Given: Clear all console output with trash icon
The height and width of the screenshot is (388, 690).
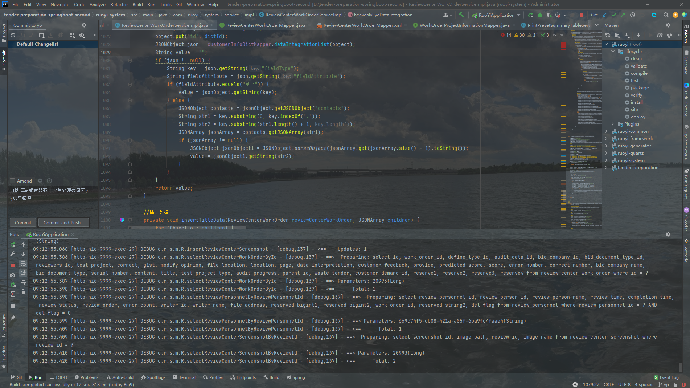Looking at the screenshot, I should 23,292.
